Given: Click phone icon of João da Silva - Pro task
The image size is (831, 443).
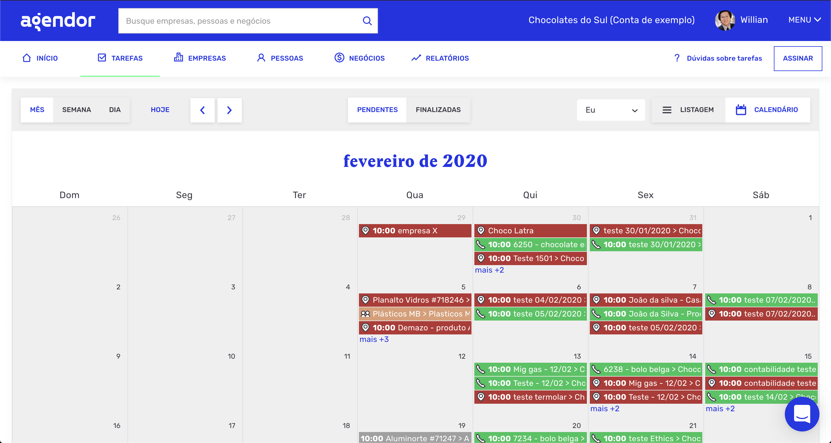Looking at the screenshot, I should coord(596,314).
